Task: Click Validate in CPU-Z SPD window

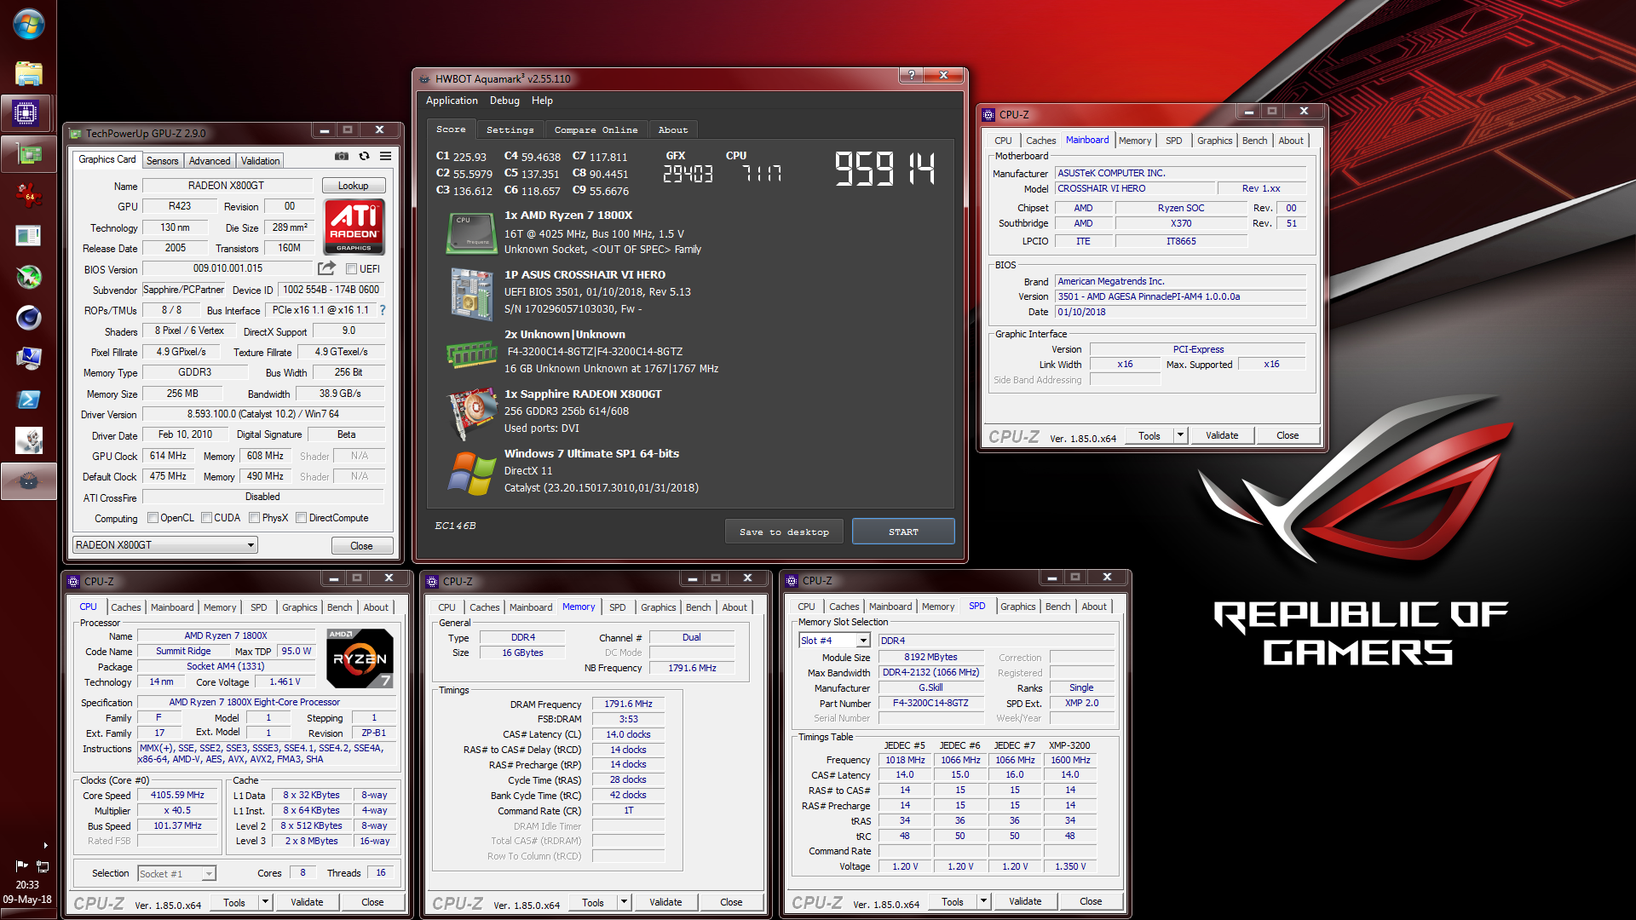Action: [1025, 901]
